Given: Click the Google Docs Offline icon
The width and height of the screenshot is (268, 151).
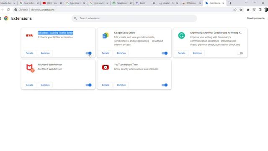Looking at the screenshot, I should 106,35.
